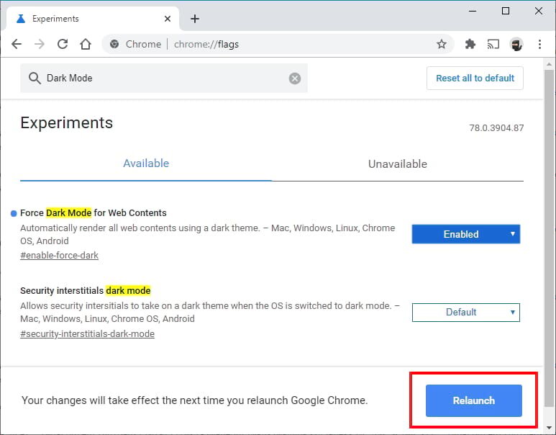Open the Extensions puzzle icon
The height and width of the screenshot is (435, 556).
point(470,44)
